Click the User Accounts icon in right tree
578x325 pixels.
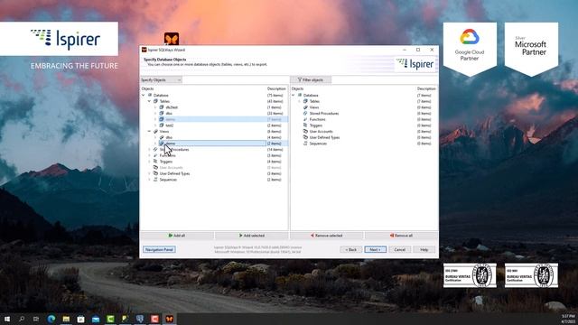click(305, 131)
